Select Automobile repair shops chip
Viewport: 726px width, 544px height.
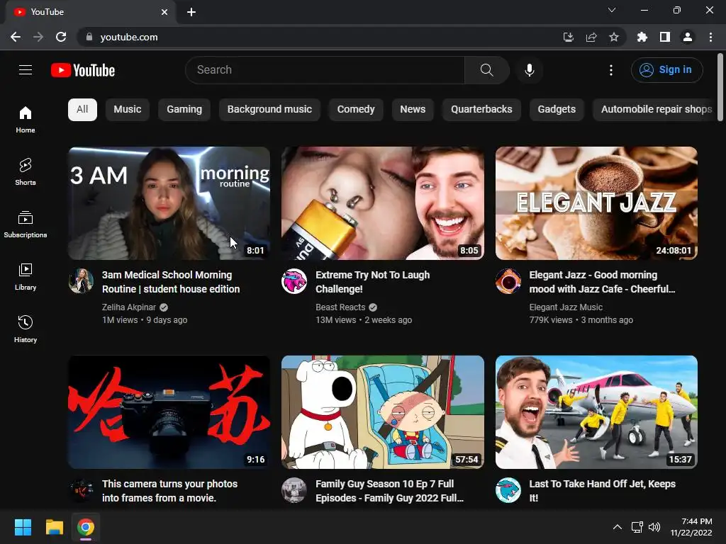coord(654,110)
